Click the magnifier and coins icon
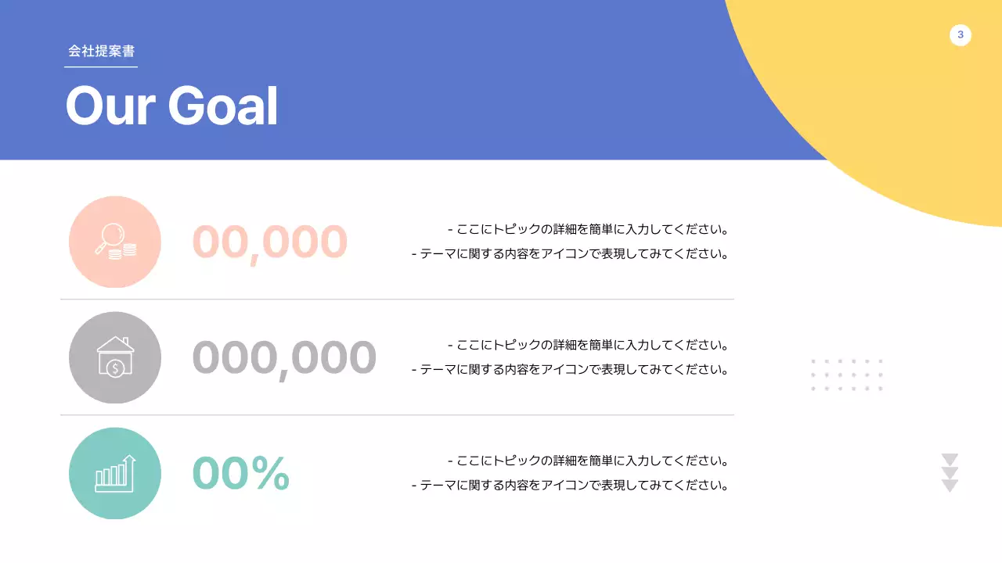The image size is (1002, 563). [115, 242]
